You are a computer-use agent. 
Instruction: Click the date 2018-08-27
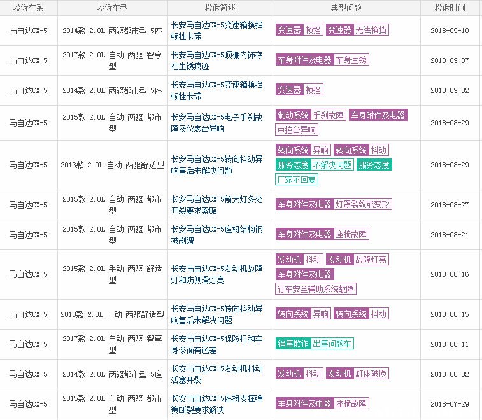[x=450, y=205]
